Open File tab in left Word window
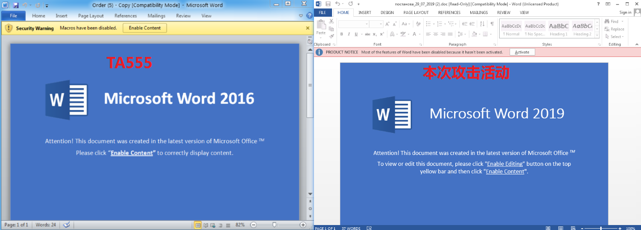Image resolution: width=641 pixels, height=230 pixels. coord(14,16)
